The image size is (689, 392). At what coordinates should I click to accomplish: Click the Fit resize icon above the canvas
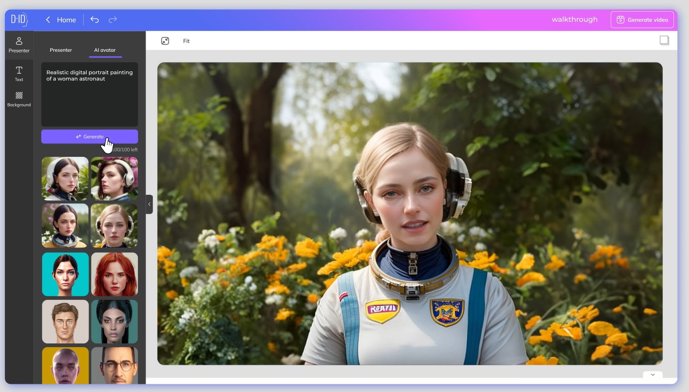tap(165, 41)
